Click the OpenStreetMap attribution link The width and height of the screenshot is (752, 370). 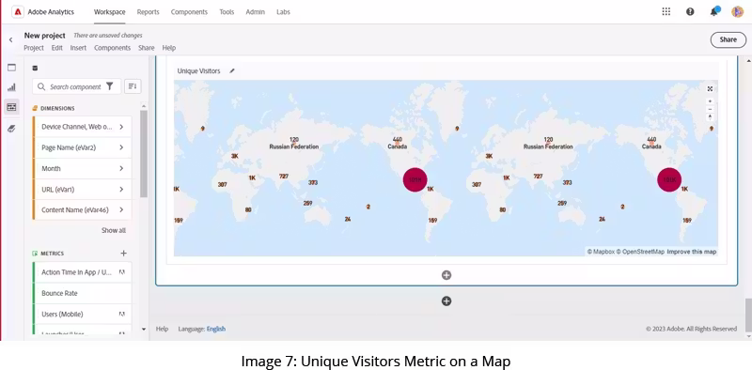[640, 252]
